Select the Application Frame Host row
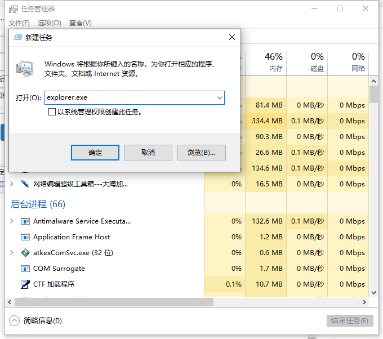383x339 pixels. click(x=186, y=237)
